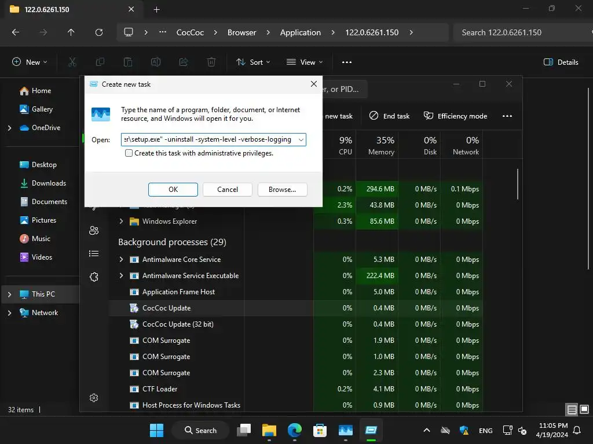Click the Copy icon in Explorer toolbar
Screen dimensions: 593x444
[x=100, y=62]
